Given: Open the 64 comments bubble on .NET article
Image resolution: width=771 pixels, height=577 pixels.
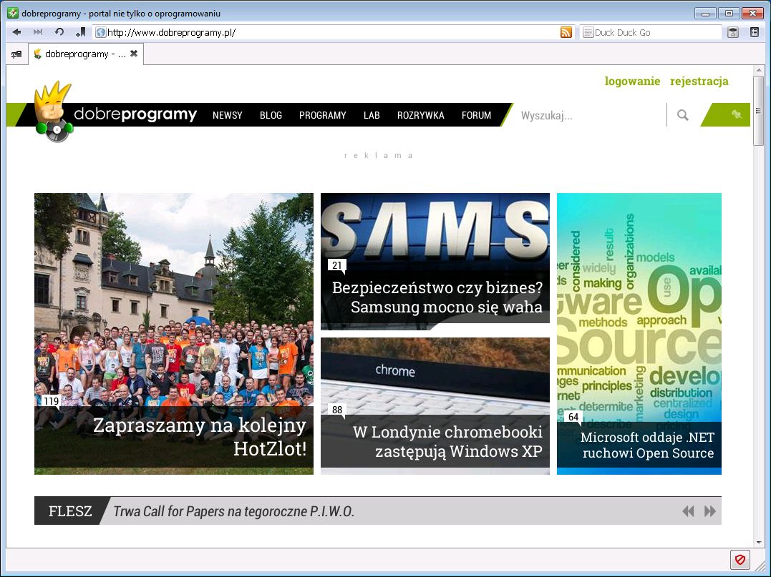Looking at the screenshot, I should [x=573, y=418].
